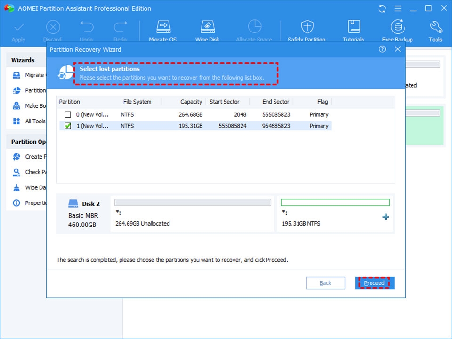This screenshot has width=452, height=339.
Task: Click the Back button
Action: 325,282
